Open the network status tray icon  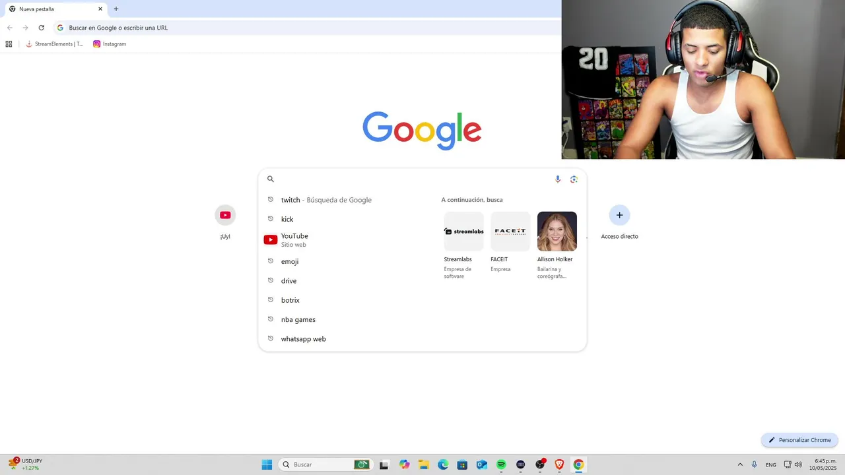[x=788, y=464]
